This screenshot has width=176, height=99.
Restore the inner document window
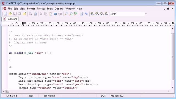click(168, 9)
